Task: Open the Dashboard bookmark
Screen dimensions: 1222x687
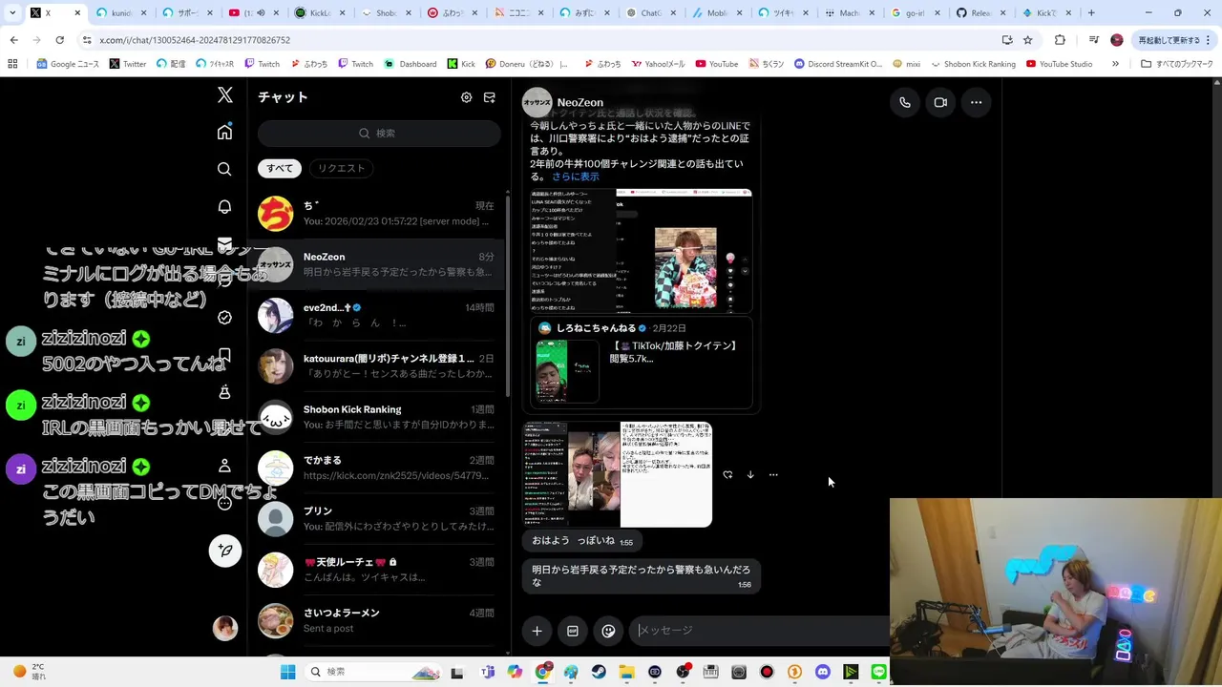Action: [x=410, y=64]
